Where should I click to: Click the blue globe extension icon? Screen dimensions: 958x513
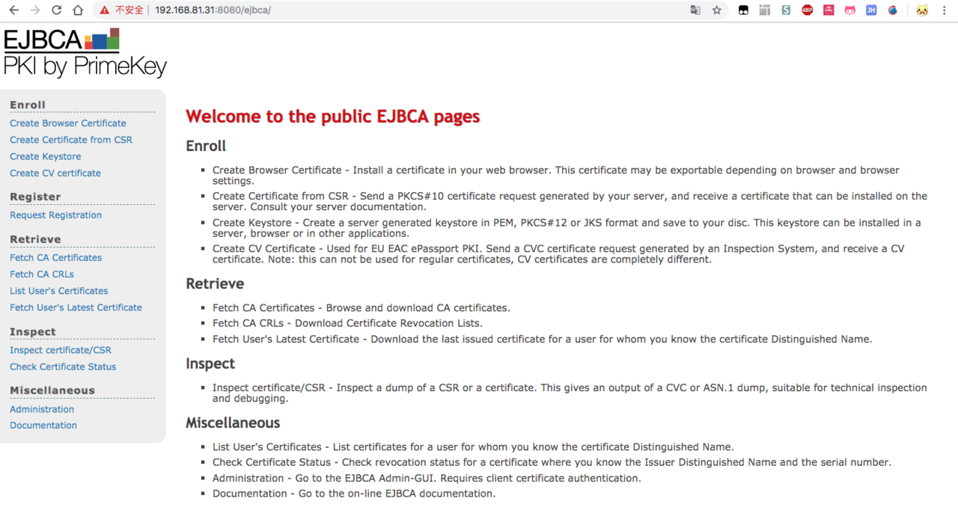pos(892,10)
